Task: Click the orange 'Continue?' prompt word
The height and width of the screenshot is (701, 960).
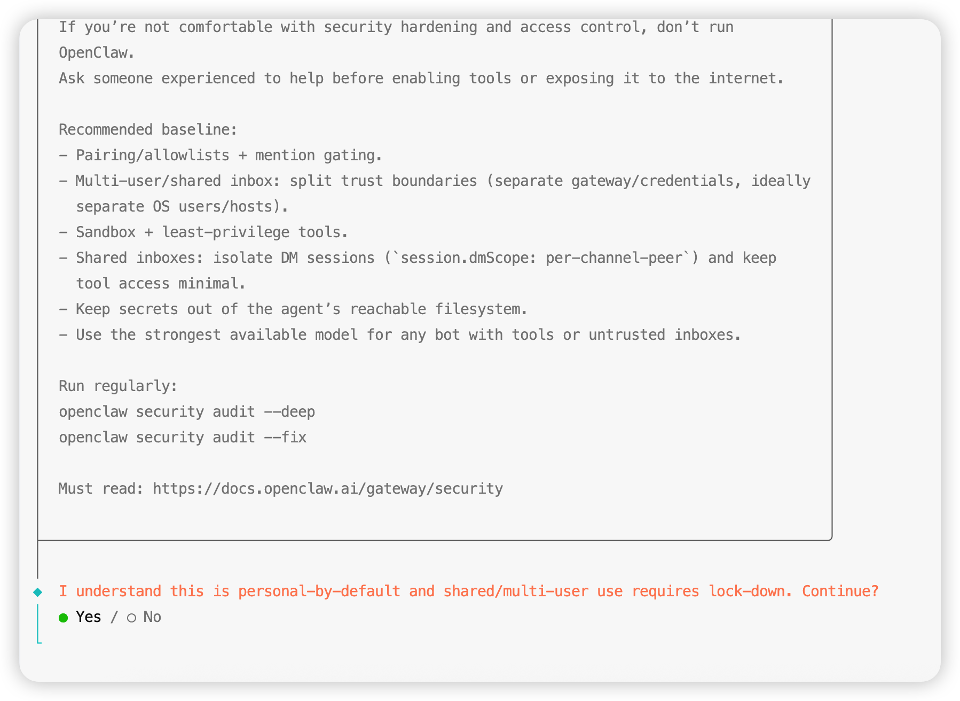Action: click(x=840, y=591)
